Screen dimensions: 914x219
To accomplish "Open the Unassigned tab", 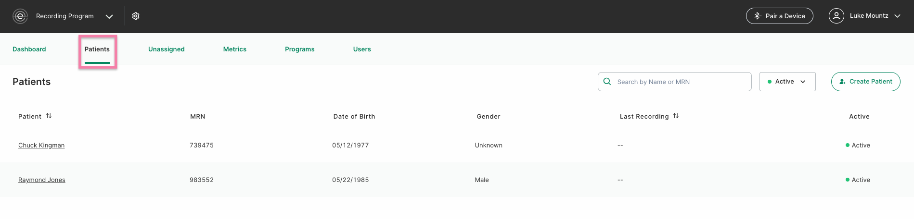I will pyautogui.click(x=166, y=49).
